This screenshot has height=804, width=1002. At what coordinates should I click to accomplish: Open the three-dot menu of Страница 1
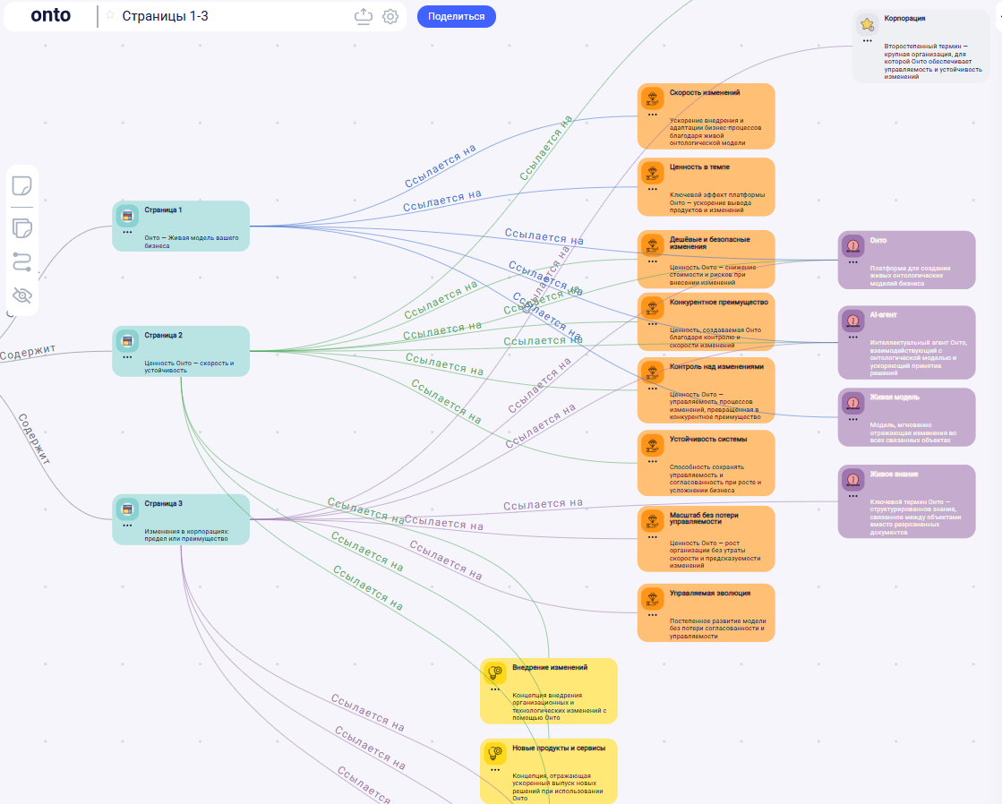[127, 233]
